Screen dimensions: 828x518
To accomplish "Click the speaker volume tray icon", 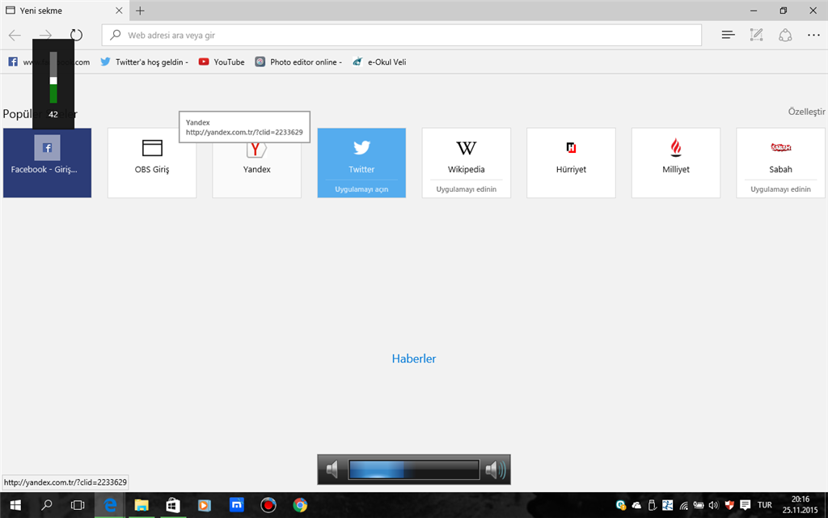I will (x=714, y=505).
